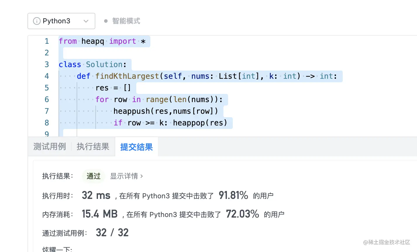Image resolution: width=417 pixels, height=252 pixels.
Task: Click the language selector chevron arrow
Action: 86,21
